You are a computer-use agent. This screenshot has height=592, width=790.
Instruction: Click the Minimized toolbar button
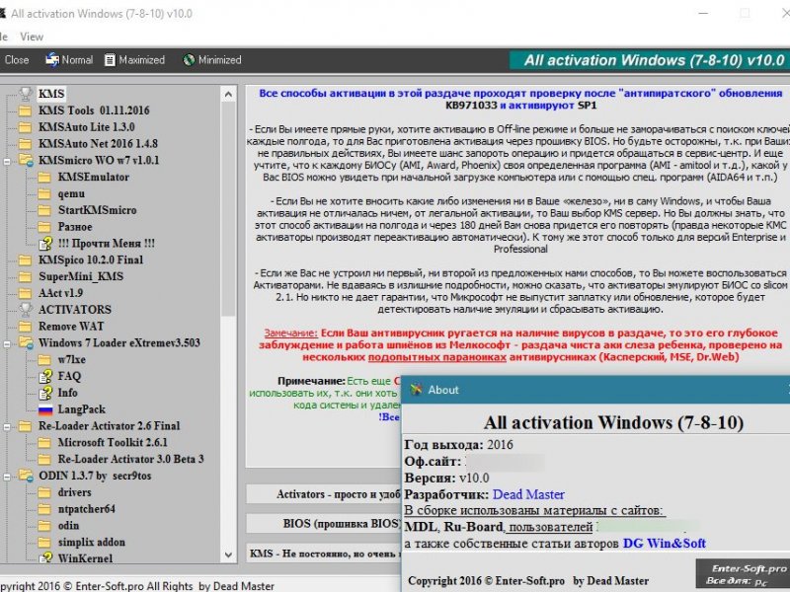[x=212, y=60]
